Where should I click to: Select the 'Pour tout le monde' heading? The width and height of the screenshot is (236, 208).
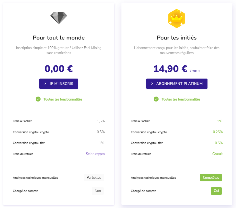click(59, 38)
